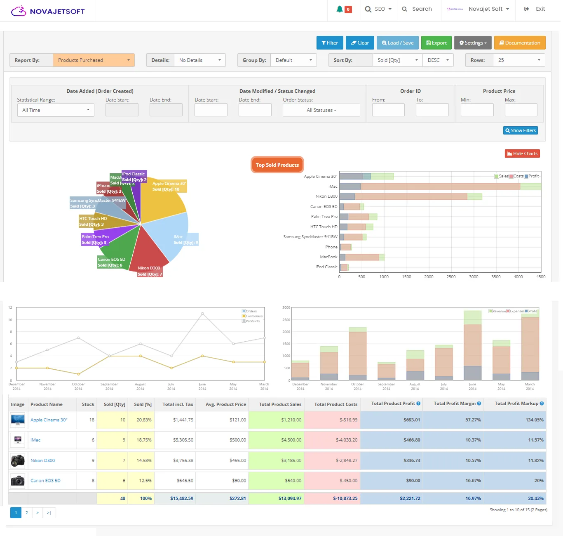Screen dimensions: 563x536
Task: Toggle the Customers legend in line chart
Action: (x=252, y=316)
